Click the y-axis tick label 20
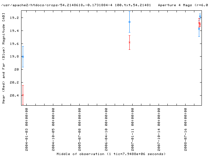 (17, 69)
